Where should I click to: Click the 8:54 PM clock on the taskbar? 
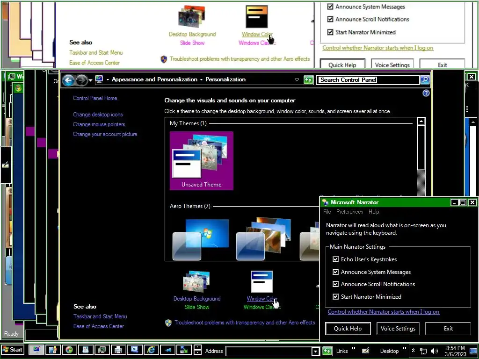455,351
